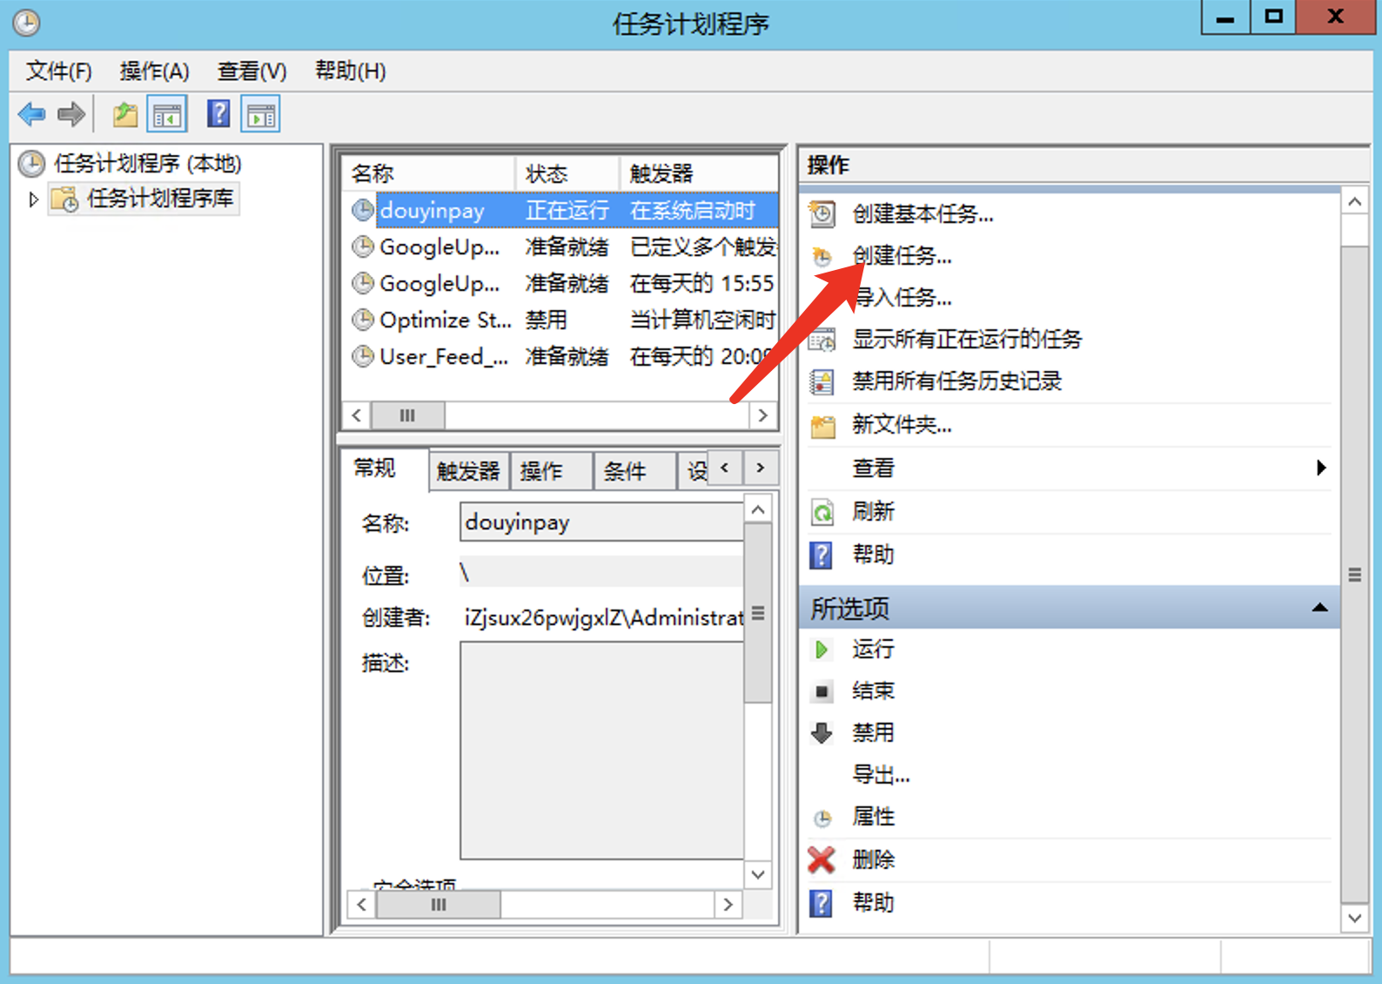Click task list horizontal scrollbar right arrow
This screenshot has width=1382, height=984.
(x=762, y=415)
